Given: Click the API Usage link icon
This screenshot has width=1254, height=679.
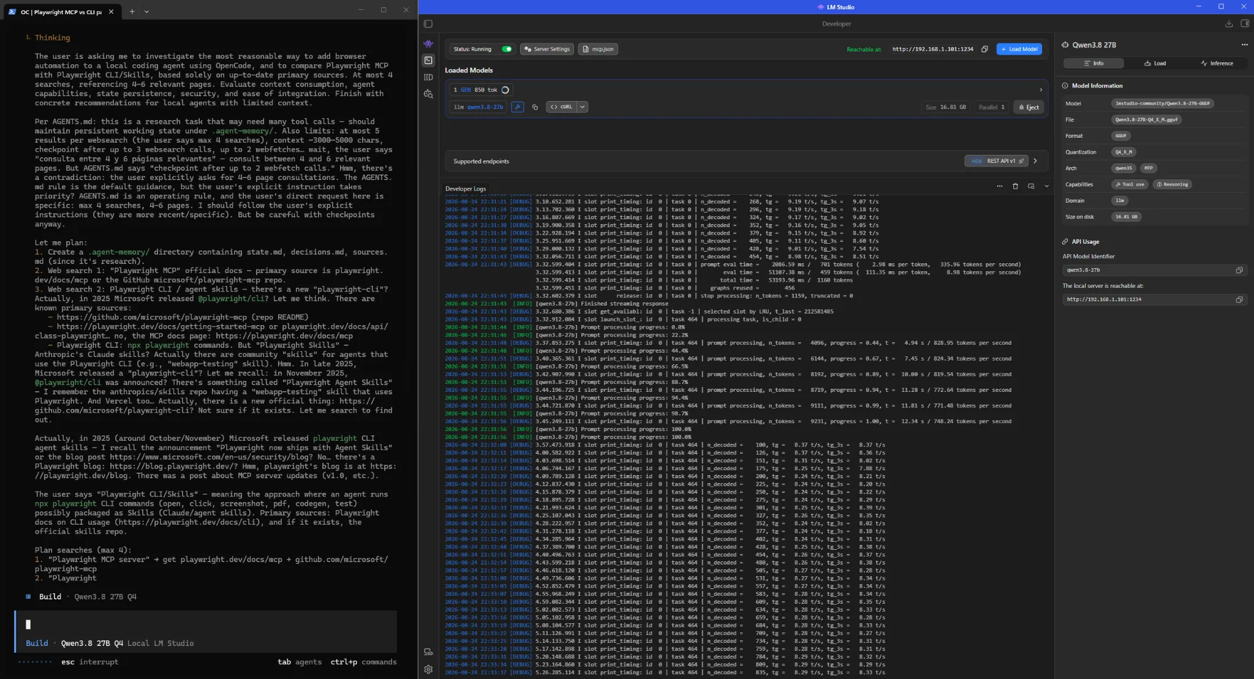Looking at the screenshot, I should tap(1065, 242).
